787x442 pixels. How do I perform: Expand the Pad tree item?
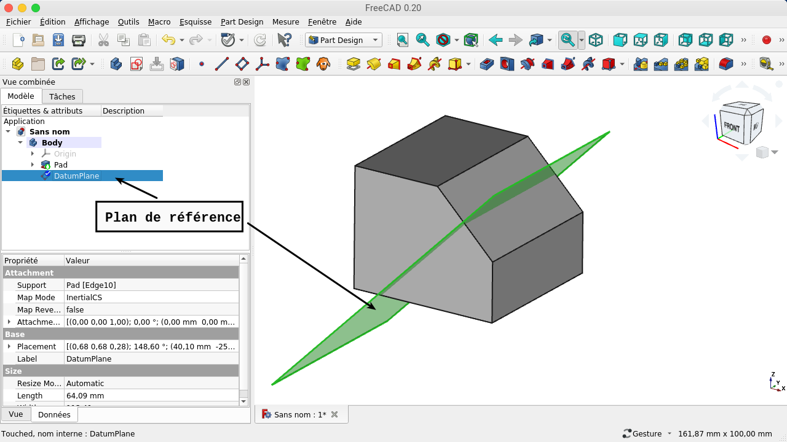[33, 165]
